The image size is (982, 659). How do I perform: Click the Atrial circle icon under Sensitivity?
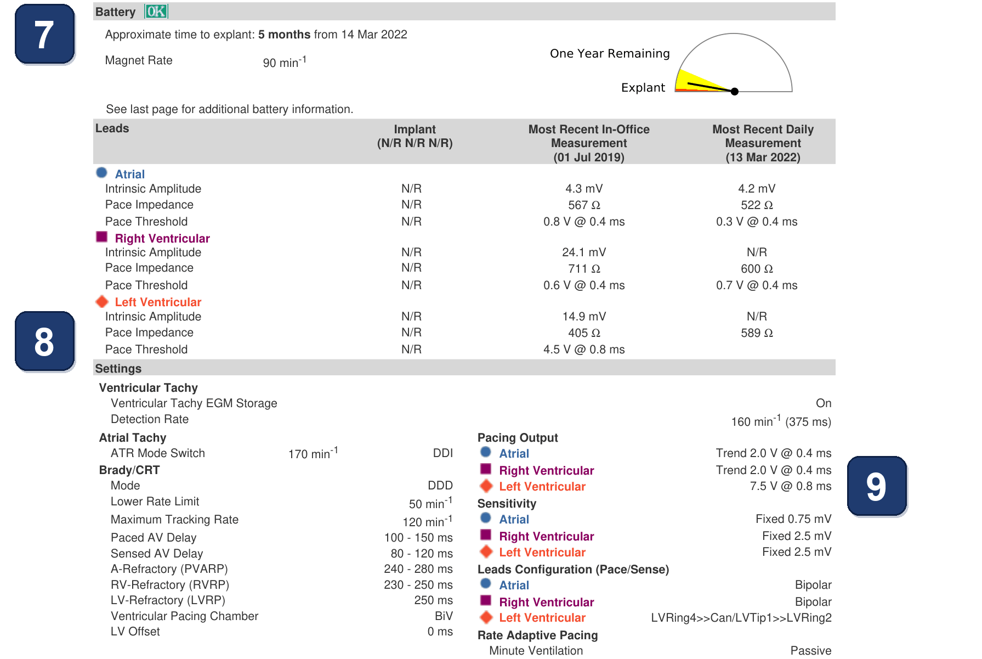point(486,518)
